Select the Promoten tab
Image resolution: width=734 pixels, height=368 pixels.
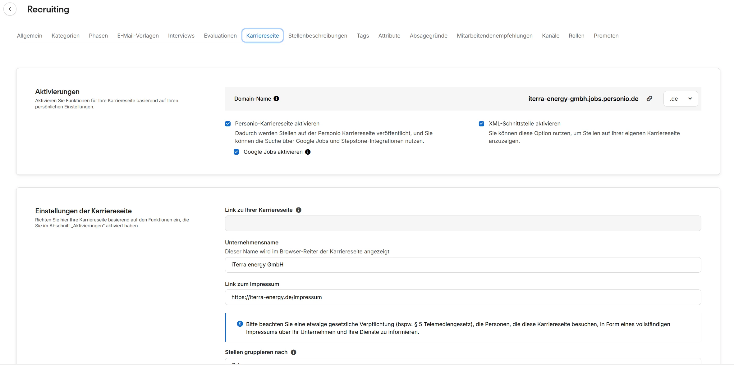coord(606,36)
